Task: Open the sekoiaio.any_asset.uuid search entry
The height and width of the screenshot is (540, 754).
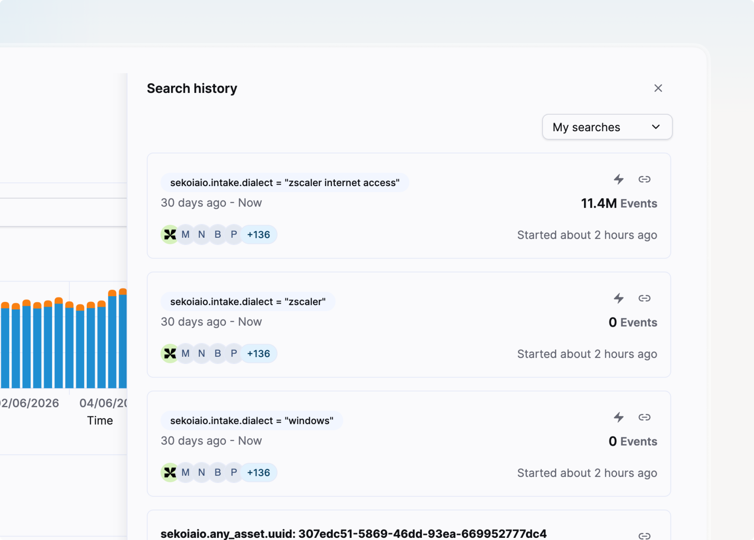Action: (354, 534)
